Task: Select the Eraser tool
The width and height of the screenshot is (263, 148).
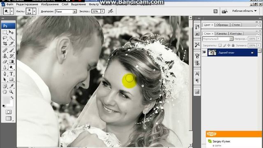Action: pos(5,62)
